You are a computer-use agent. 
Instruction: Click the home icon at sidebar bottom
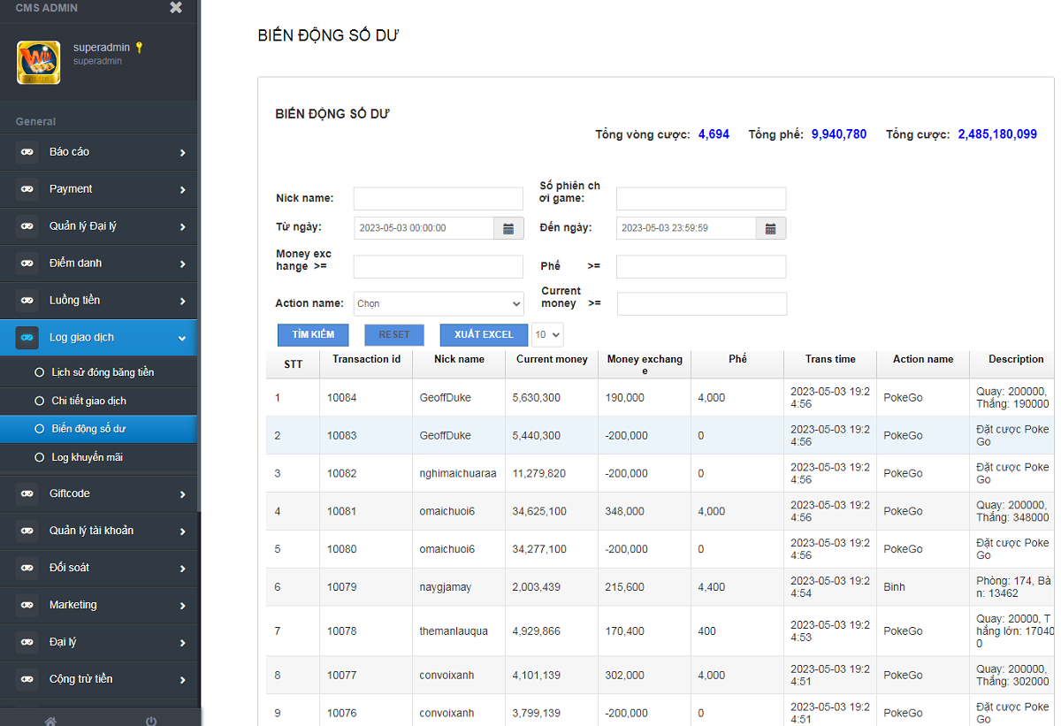pos(50,720)
